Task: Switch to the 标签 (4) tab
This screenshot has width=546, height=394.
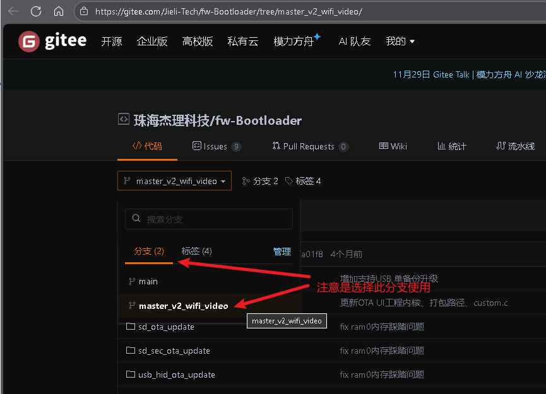Action: tap(196, 251)
